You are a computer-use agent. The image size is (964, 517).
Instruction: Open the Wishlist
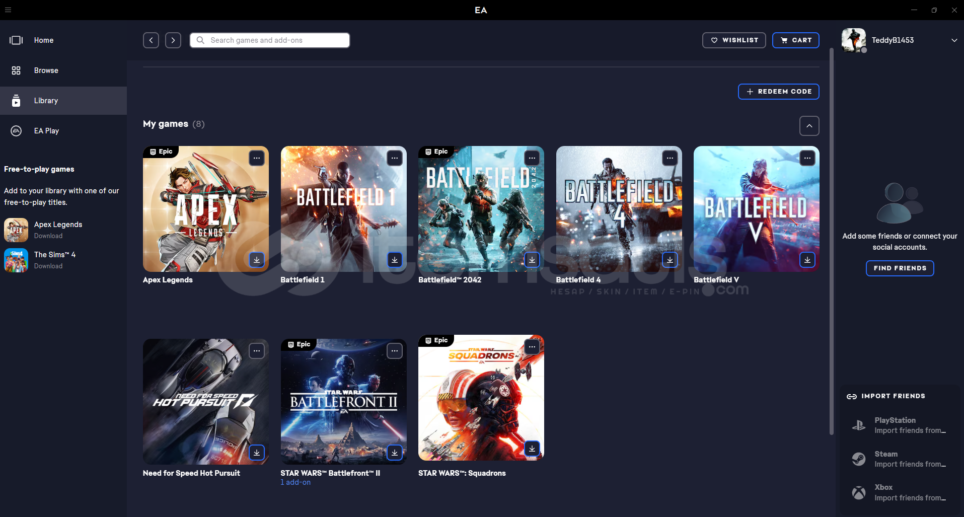(734, 40)
